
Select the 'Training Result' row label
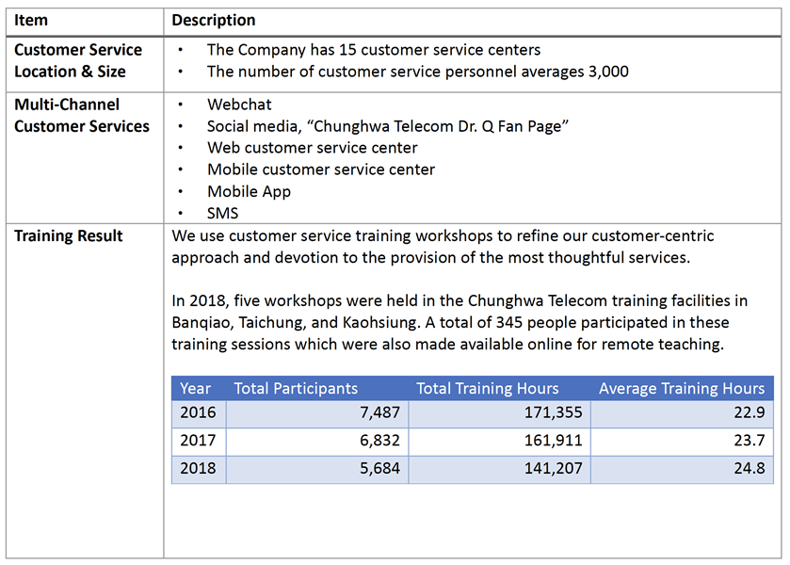pos(68,235)
